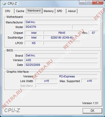Switch to the Memory tab

click(x=49, y=11)
